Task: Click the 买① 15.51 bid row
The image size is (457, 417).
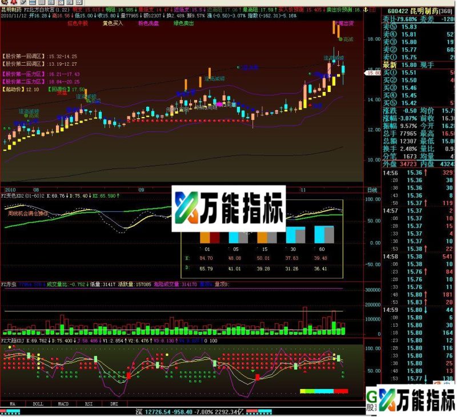Action: pos(419,73)
